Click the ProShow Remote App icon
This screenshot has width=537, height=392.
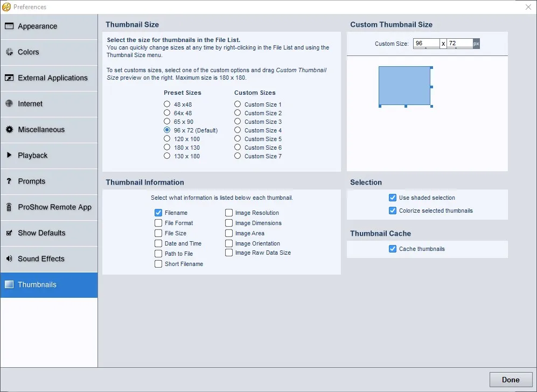pos(9,207)
